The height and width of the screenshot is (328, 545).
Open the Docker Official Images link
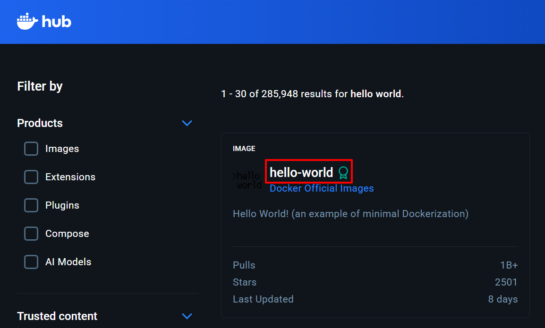[322, 188]
